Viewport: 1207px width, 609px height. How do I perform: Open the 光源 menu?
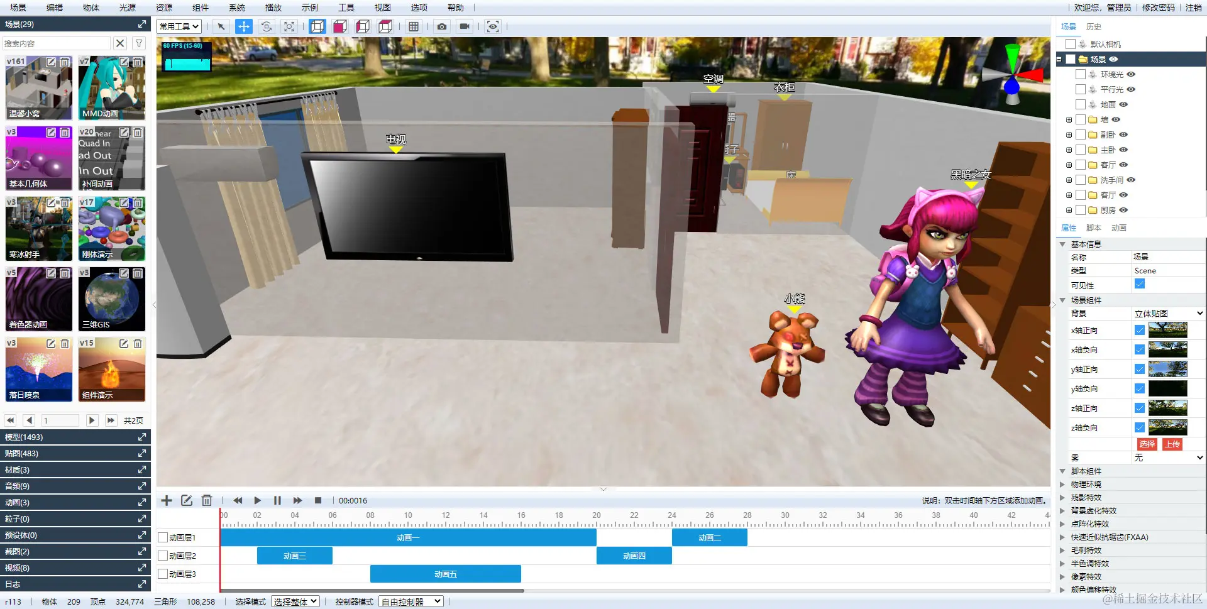(128, 8)
